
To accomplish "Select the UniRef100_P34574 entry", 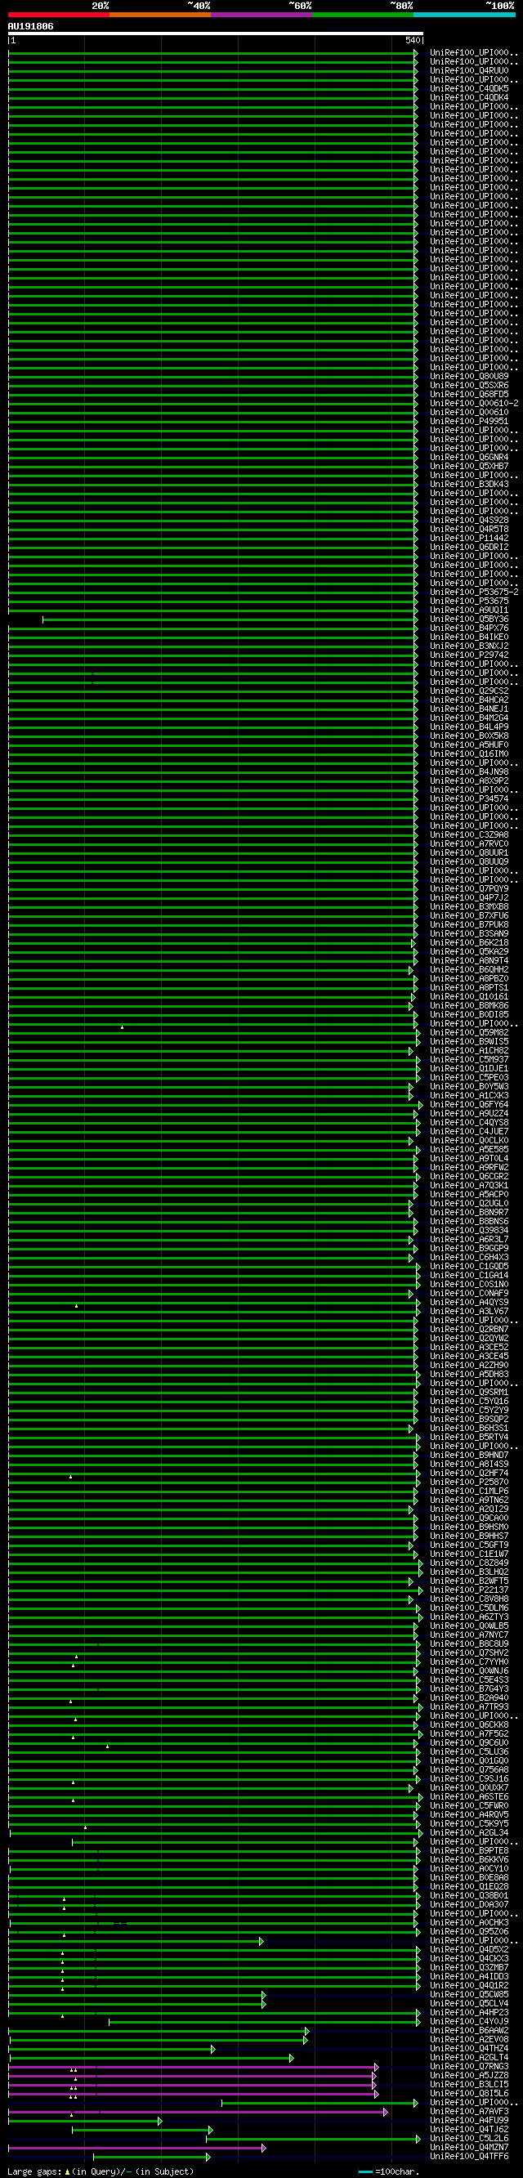I will 469,799.
